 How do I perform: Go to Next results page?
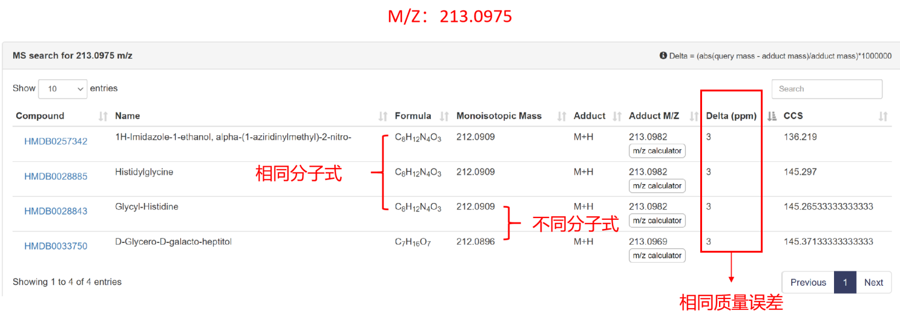tap(873, 282)
